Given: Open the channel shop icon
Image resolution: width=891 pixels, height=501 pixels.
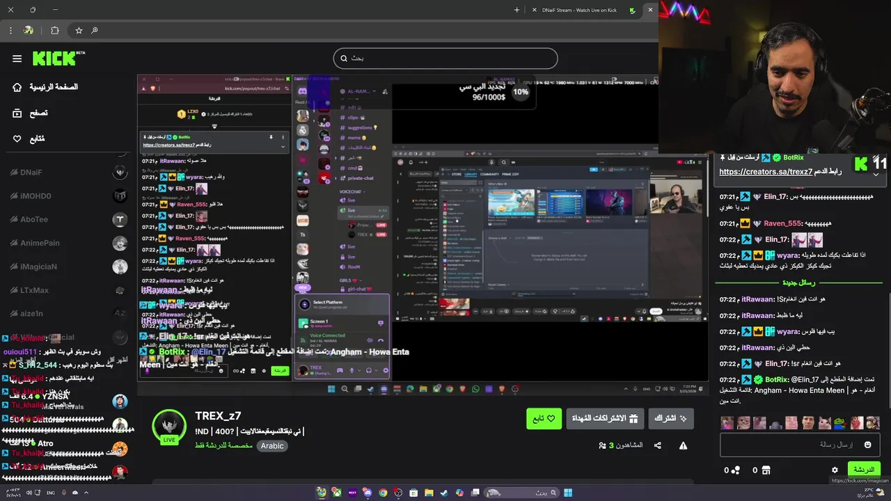Looking at the screenshot, I should [x=766, y=470].
